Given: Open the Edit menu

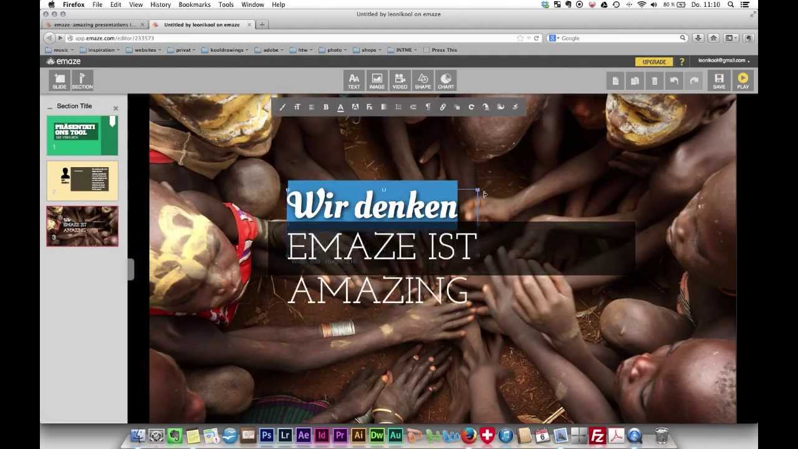Looking at the screenshot, I should (116, 4).
